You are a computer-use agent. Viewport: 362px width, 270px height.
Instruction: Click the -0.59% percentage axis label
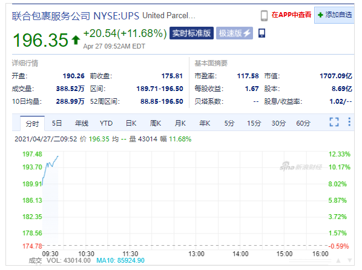[x=338, y=246]
